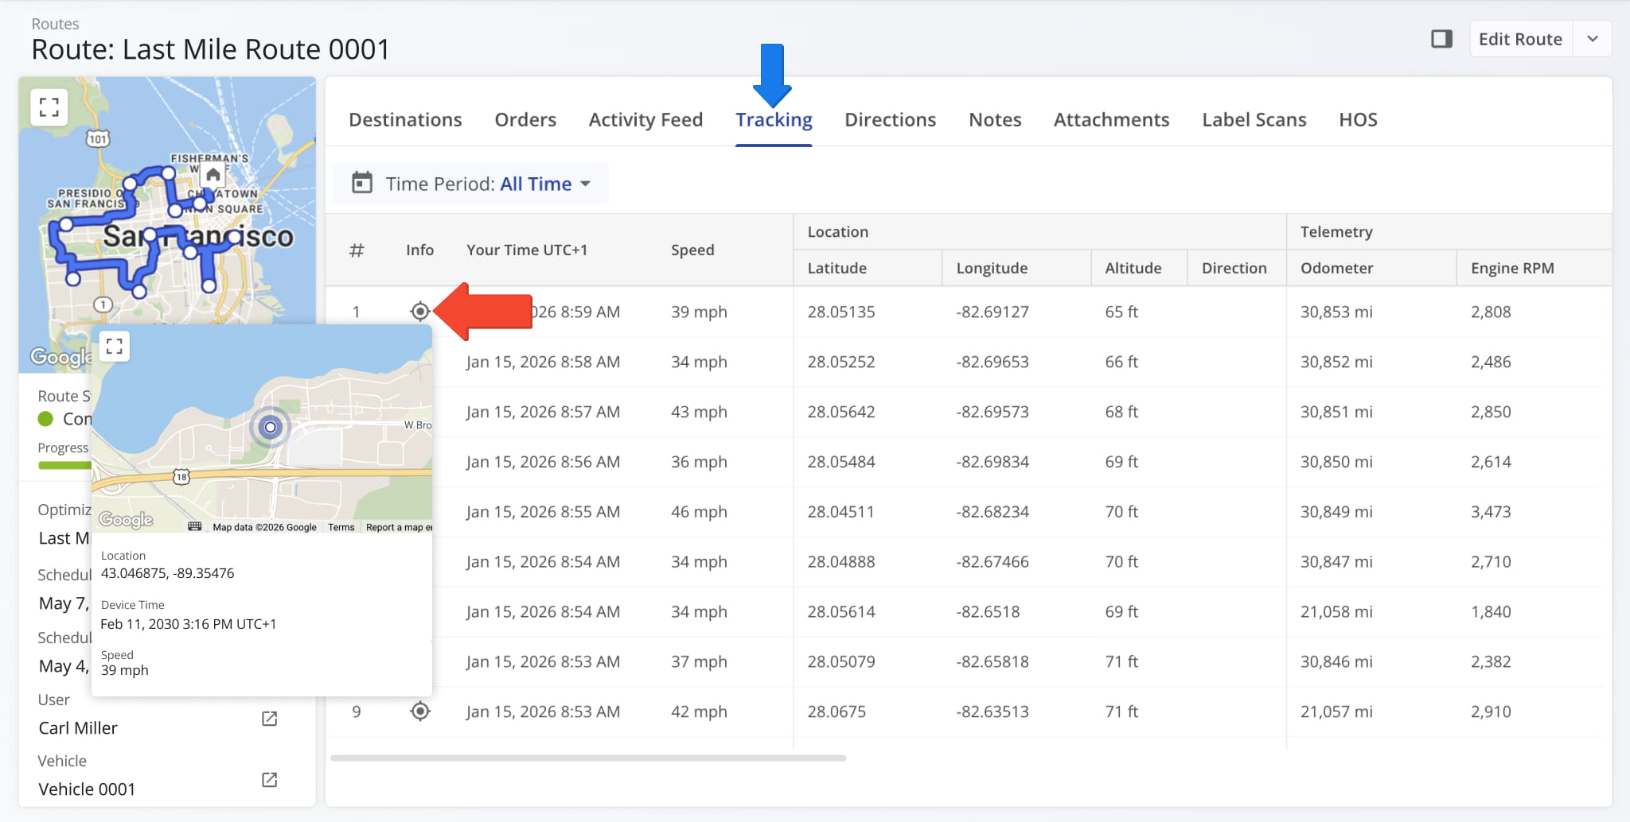Image resolution: width=1630 pixels, height=822 pixels.
Task: Toggle the side panel layout icon
Action: (1441, 39)
